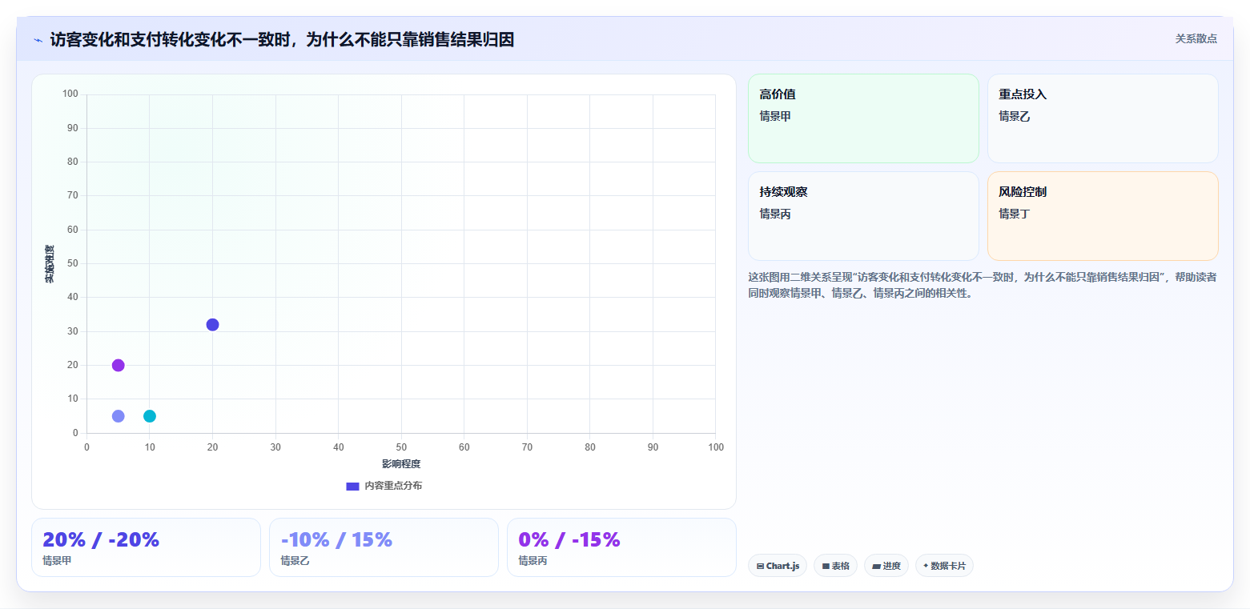Click 情景乙 text in 重点投入 card
The height and width of the screenshot is (609, 1250).
coord(1015,116)
